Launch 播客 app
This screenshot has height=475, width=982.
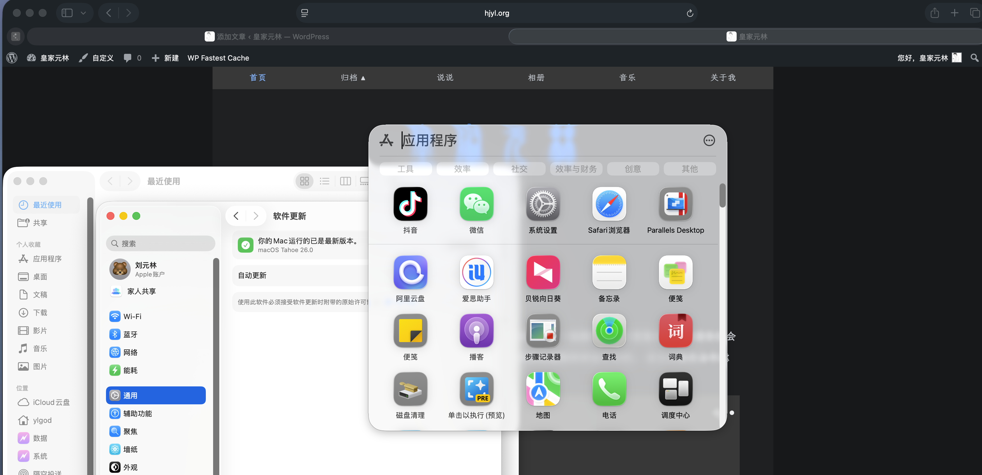(476, 331)
